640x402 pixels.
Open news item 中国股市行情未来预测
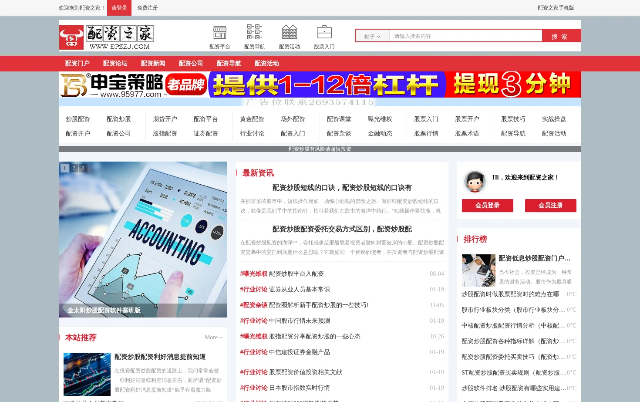click(x=300, y=321)
